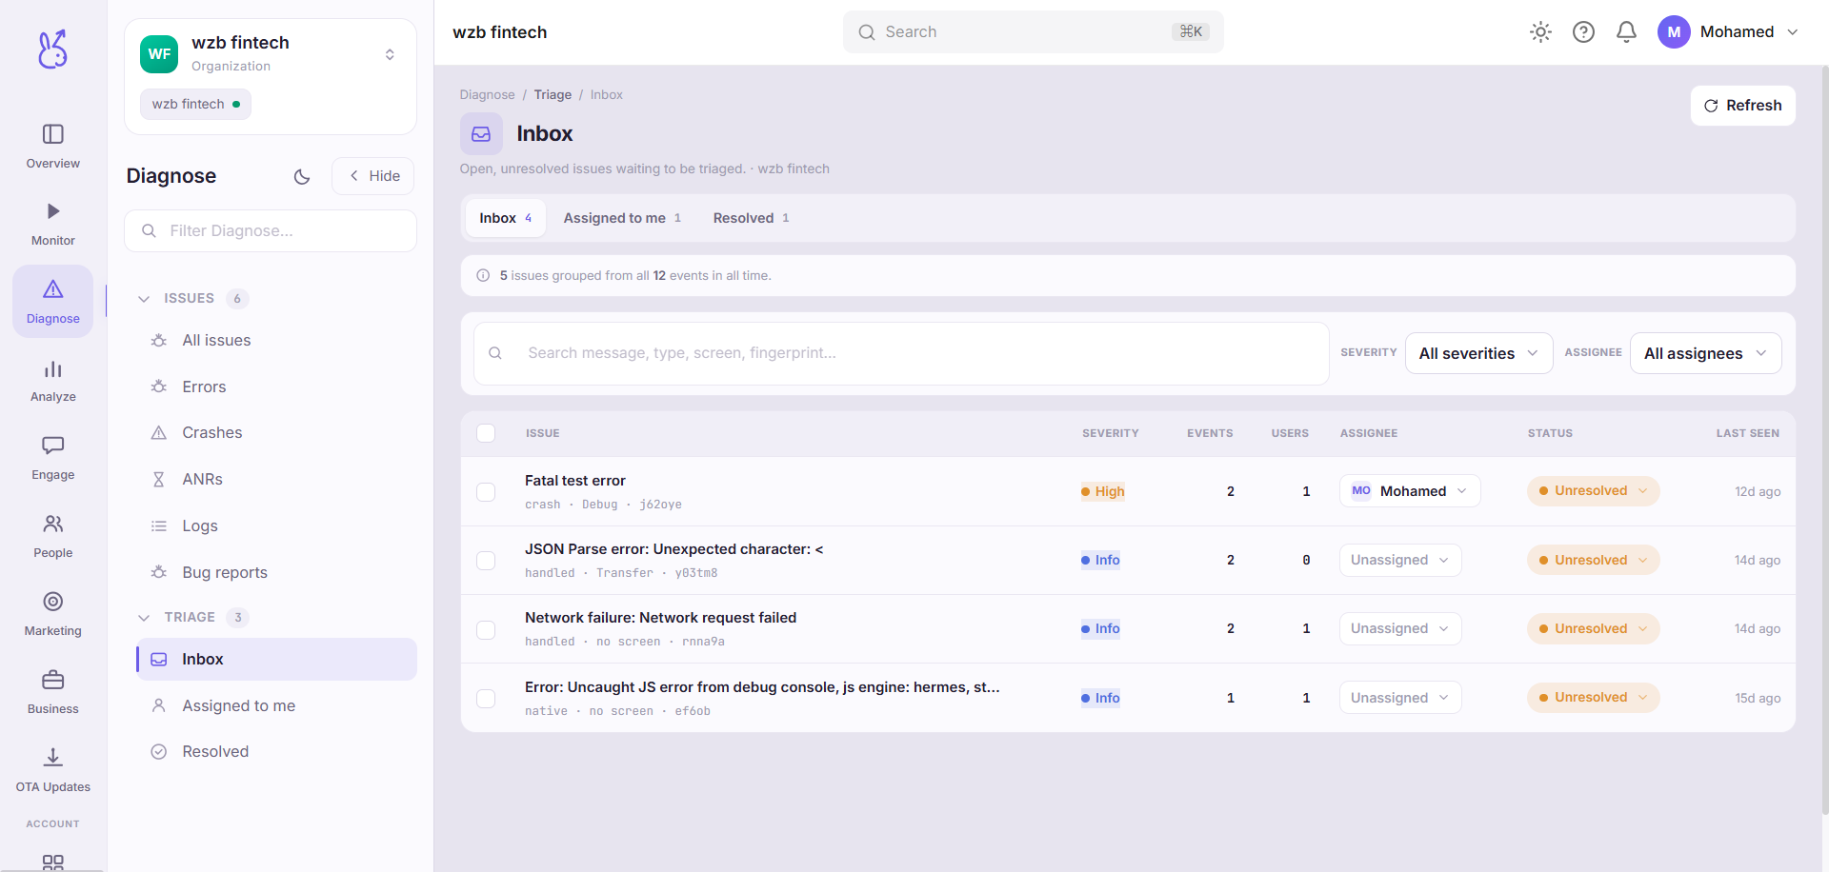This screenshot has width=1829, height=872.
Task: Open the All assignees dropdown
Action: (x=1705, y=353)
